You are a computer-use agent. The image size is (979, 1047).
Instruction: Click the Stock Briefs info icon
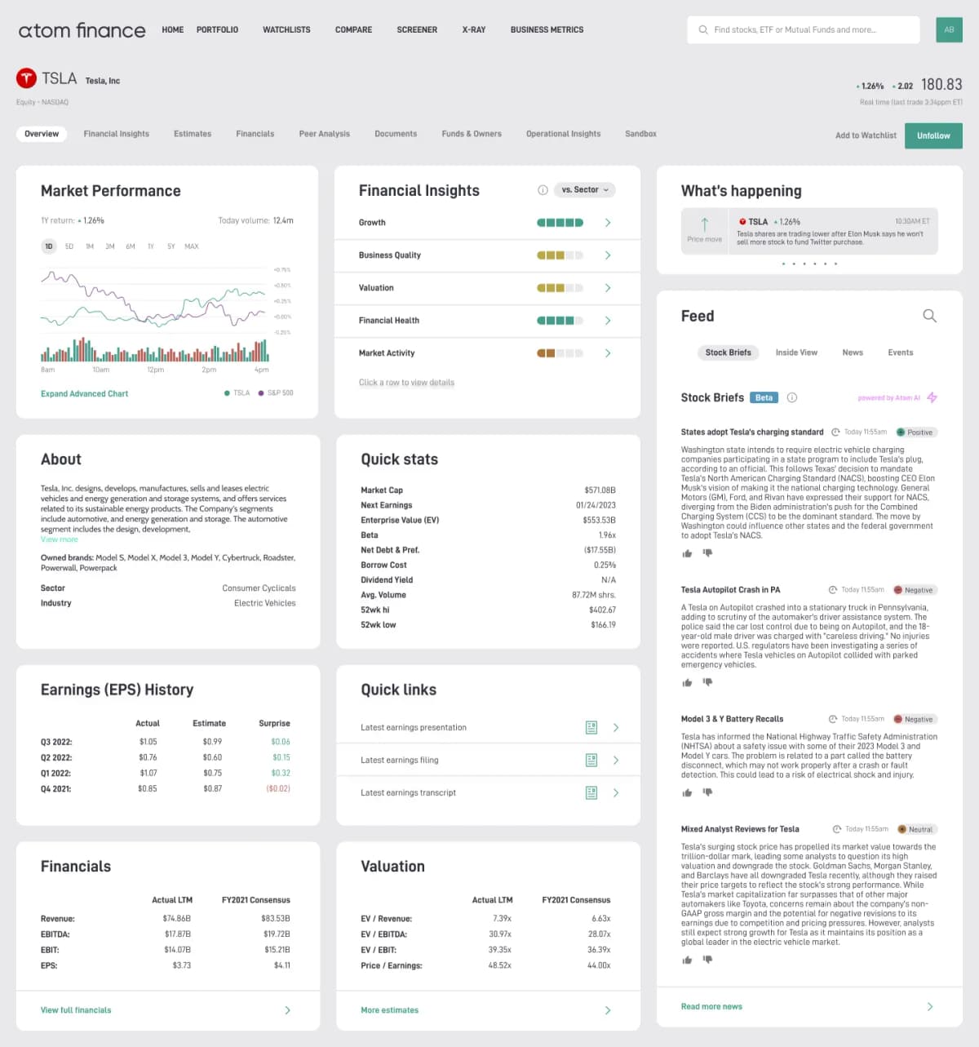tap(792, 398)
